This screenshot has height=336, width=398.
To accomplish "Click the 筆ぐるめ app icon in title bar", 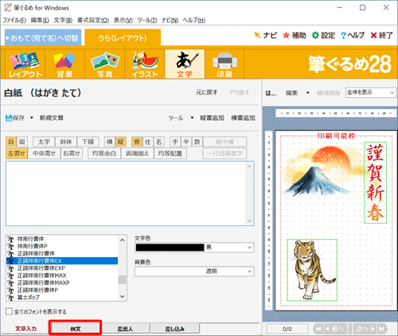I will 7,7.
